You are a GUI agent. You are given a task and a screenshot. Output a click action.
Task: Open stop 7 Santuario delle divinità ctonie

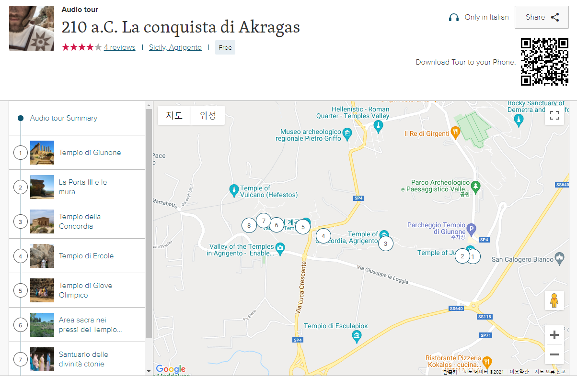[77, 359]
